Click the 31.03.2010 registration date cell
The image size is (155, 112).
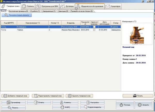104,30
